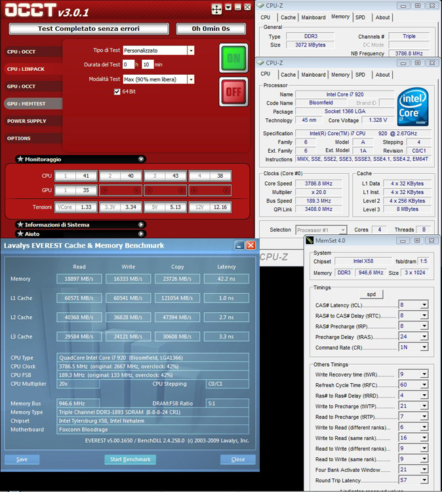Open Ras# to Ras# Delay (tRRD) dropdown
This screenshot has width=442, height=492.
[424, 396]
